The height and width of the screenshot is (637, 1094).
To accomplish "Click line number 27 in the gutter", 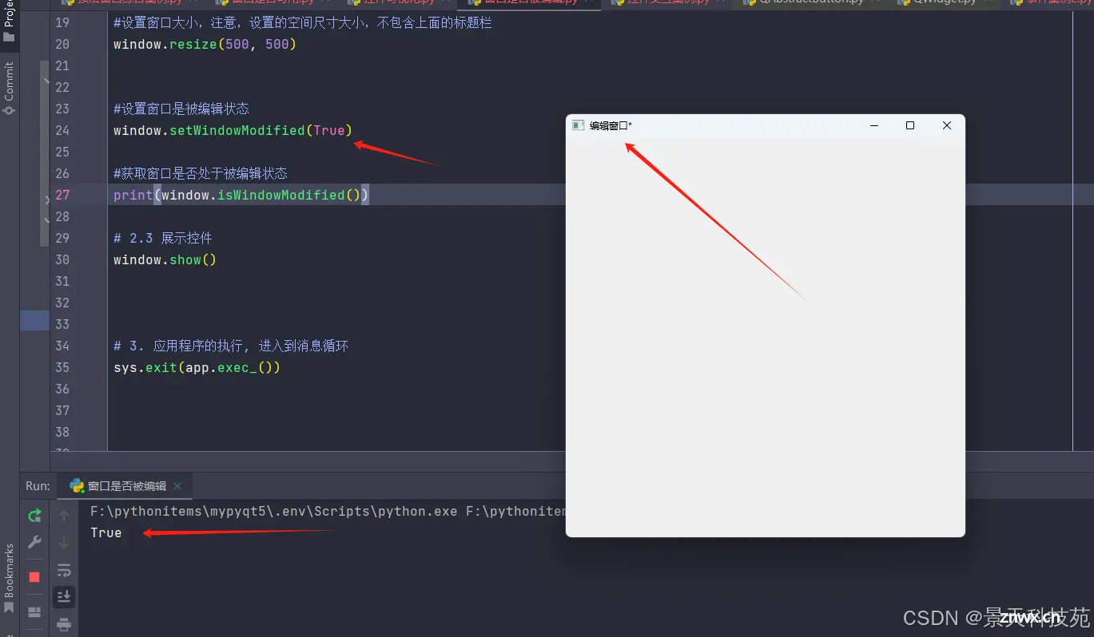I will tap(62, 195).
